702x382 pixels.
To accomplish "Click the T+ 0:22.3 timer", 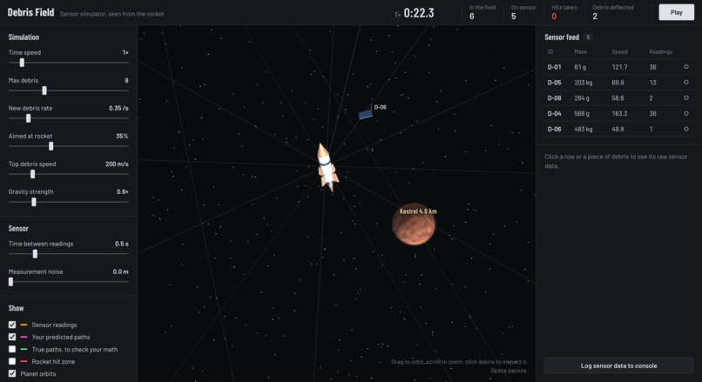I will [414, 13].
